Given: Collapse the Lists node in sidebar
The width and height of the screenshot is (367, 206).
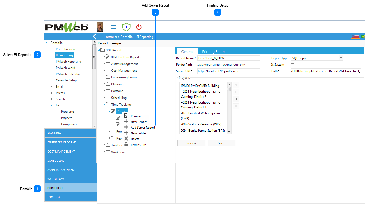Looking at the screenshot, I should 52,105.
